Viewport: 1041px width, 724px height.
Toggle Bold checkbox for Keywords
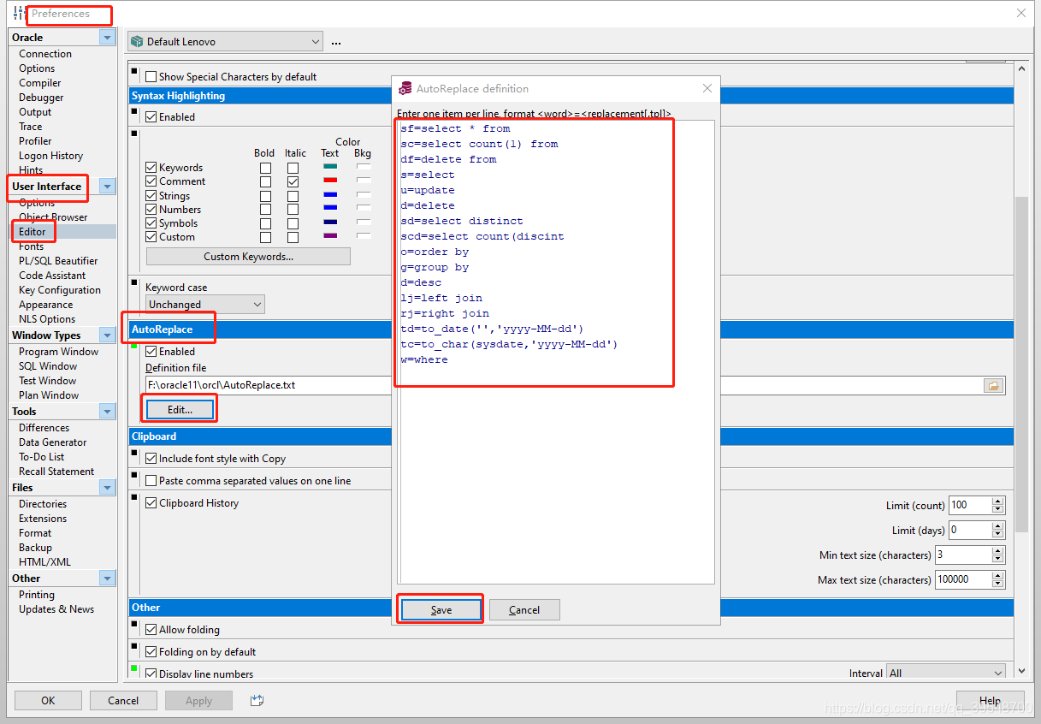[265, 168]
